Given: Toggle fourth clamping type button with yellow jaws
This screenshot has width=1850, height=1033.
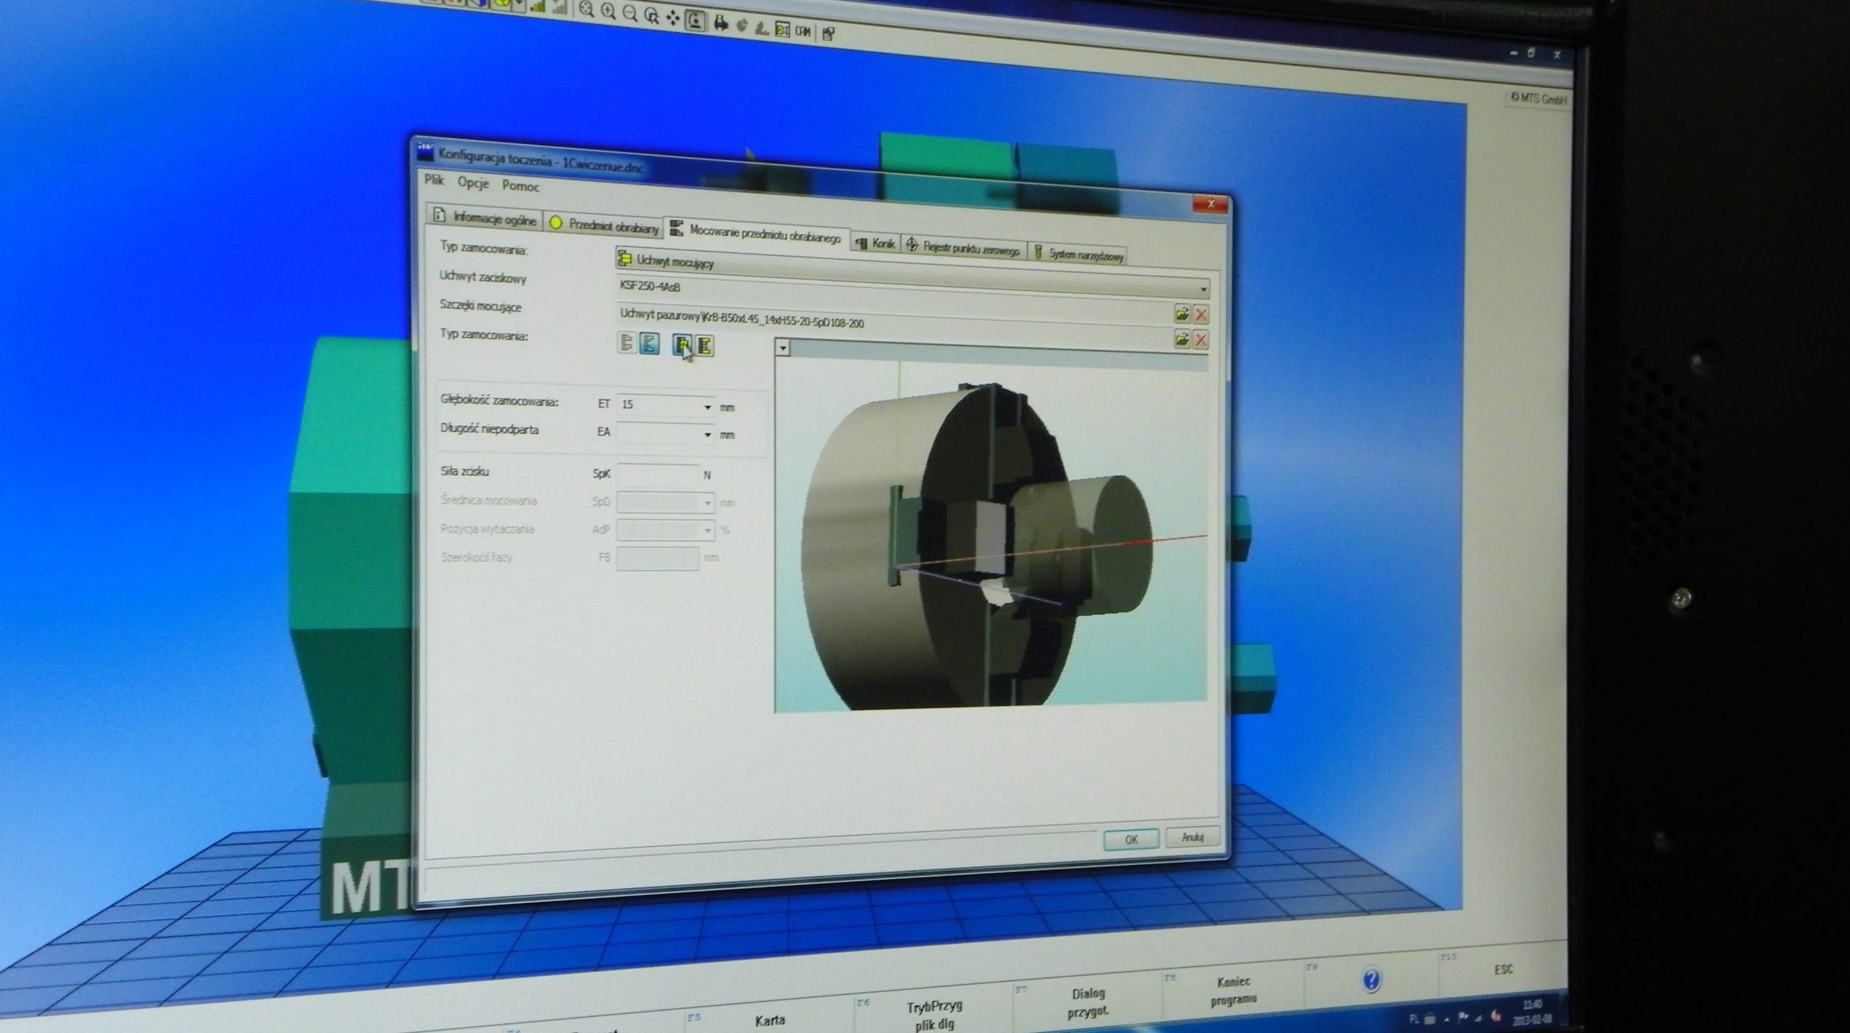Looking at the screenshot, I should pyautogui.click(x=704, y=346).
